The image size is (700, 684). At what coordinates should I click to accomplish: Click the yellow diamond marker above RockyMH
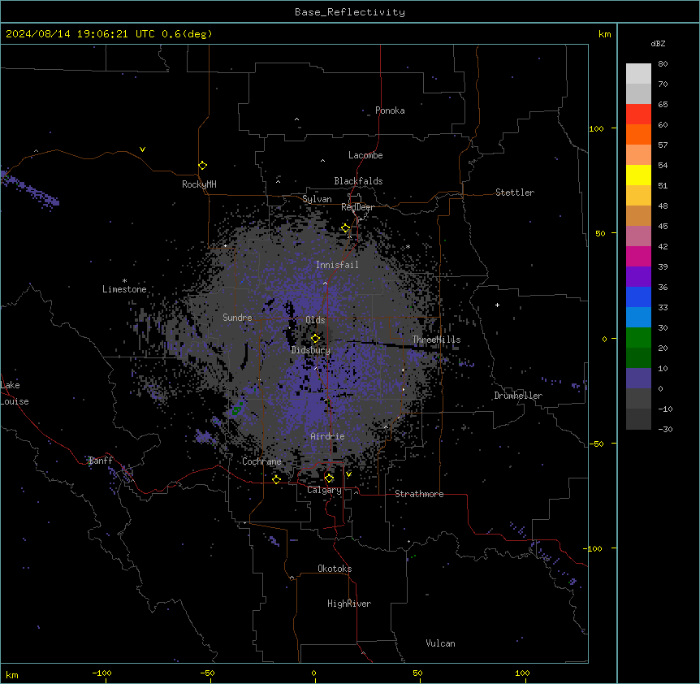tap(203, 166)
